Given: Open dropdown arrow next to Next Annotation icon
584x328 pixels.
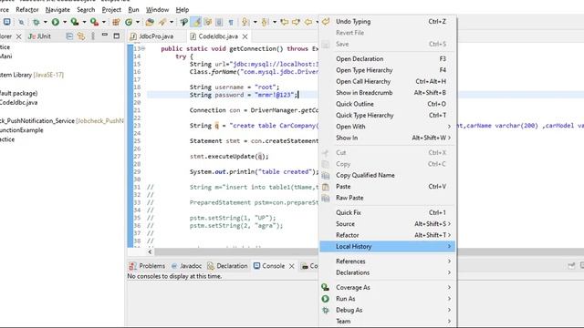Looking at the screenshot, I should (x=255, y=22).
